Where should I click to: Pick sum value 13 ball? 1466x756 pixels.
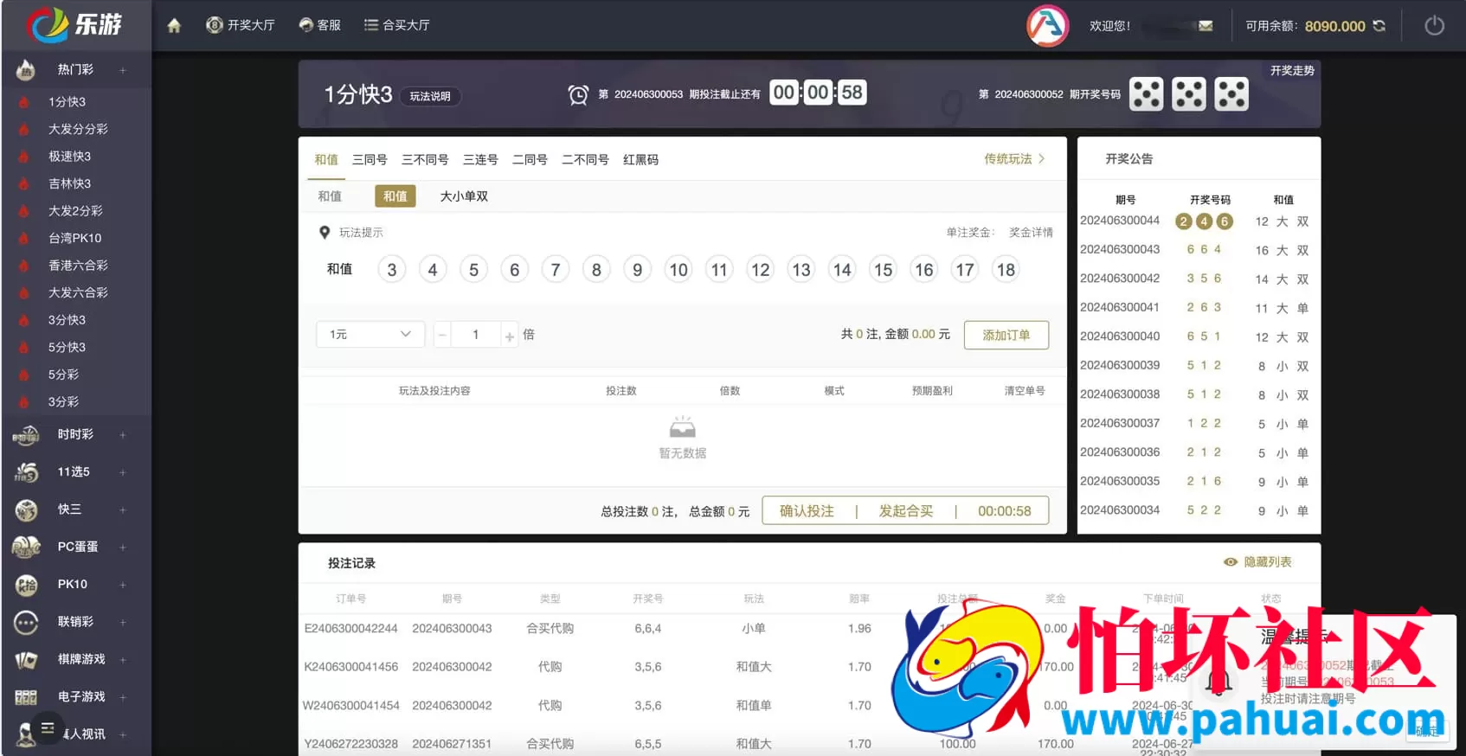point(801,270)
